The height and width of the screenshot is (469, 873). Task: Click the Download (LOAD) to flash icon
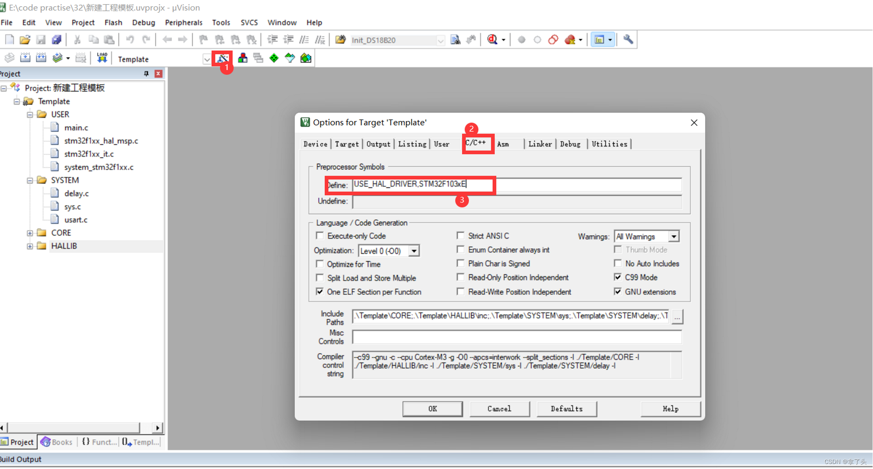pos(102,58)
